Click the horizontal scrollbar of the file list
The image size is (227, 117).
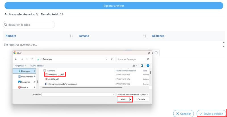(82, 88)
